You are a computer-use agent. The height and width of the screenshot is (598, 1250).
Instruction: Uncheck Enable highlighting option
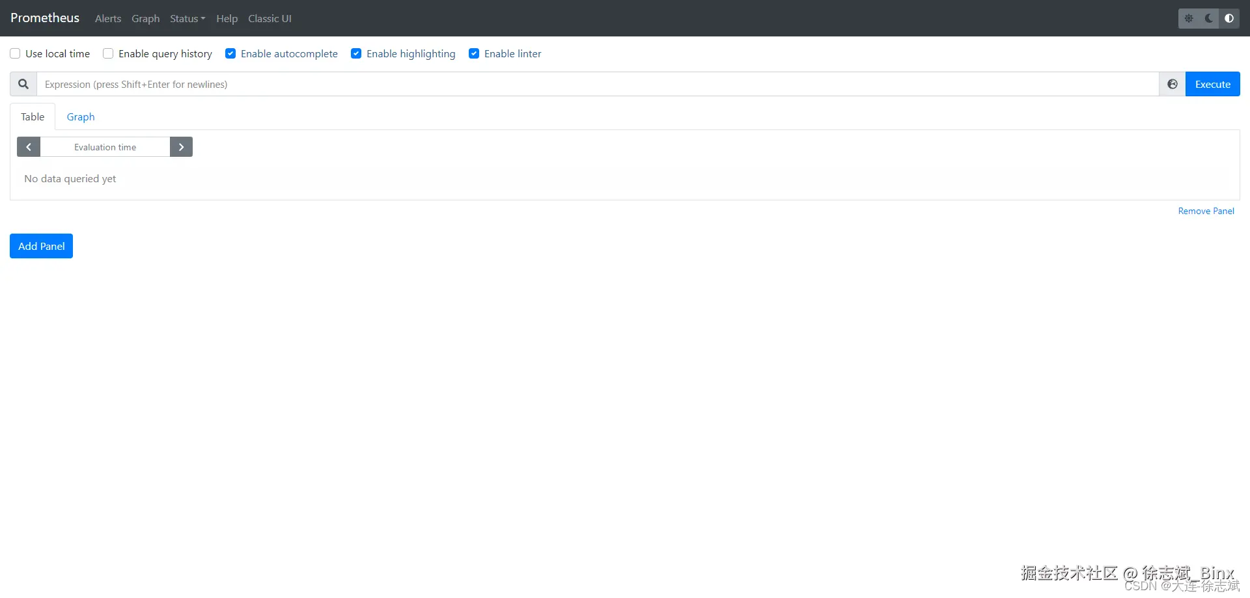pyautogui.click(x=356, y=53)
